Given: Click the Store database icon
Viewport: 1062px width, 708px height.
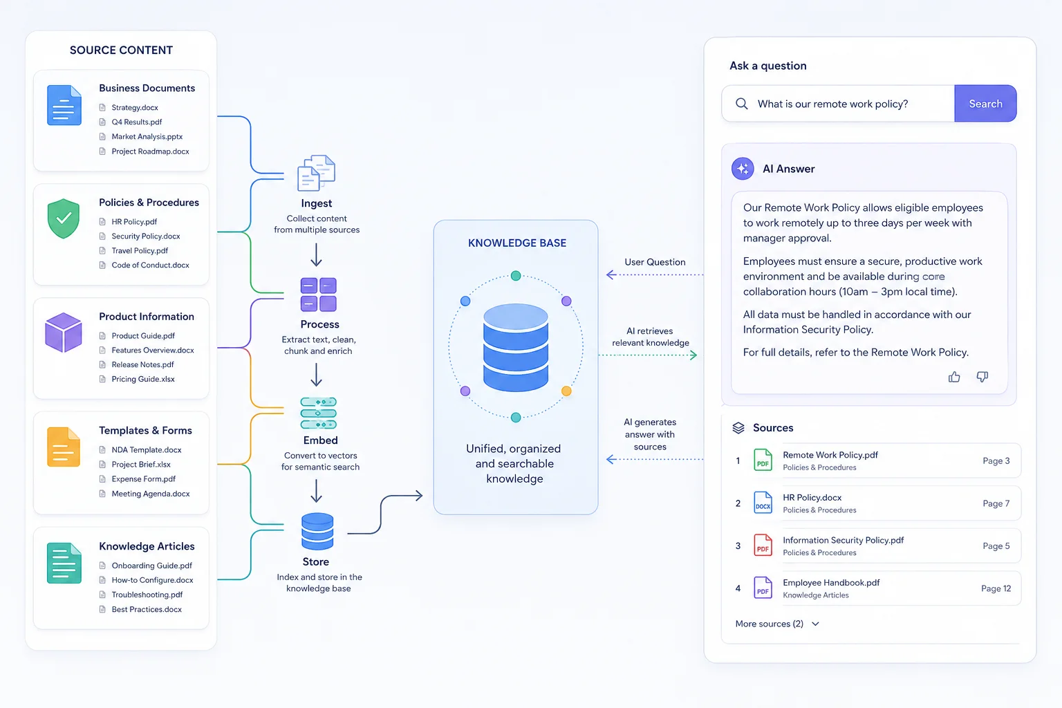Looking at the screenshot, I should tap(317, 531).
